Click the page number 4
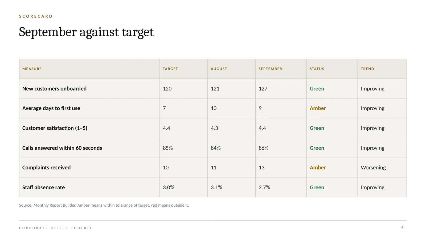 click(x=403, y=227)
